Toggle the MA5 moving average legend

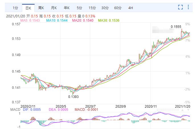click(30, 21)
